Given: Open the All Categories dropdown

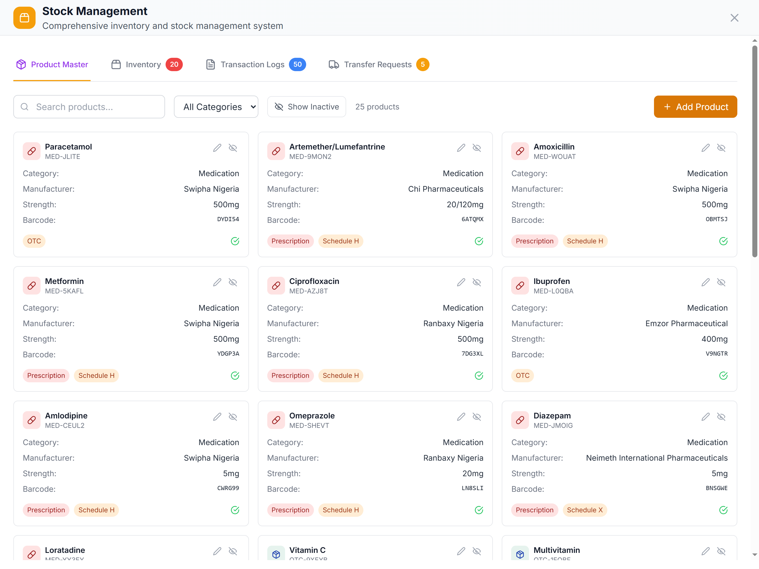Looking at the screenshot, I should pyautogui.click(x=216, y=107).
